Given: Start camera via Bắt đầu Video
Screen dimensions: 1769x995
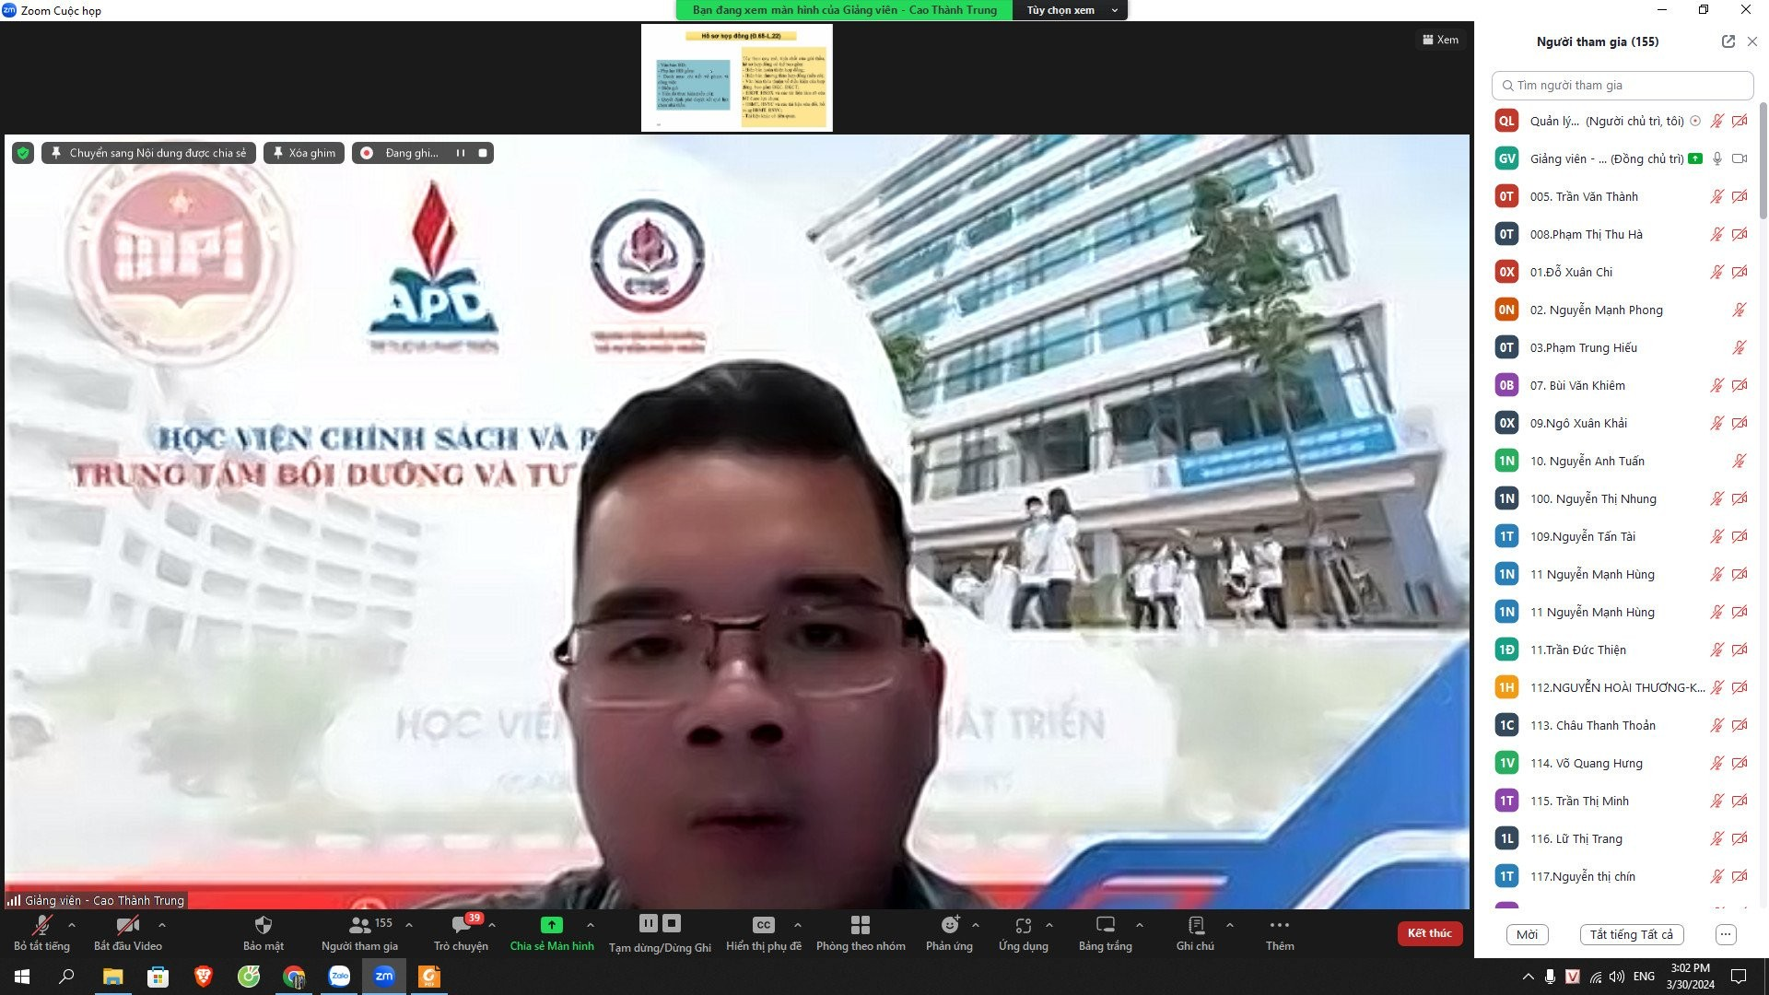Looking at the screenshot, I should [127, 925].
